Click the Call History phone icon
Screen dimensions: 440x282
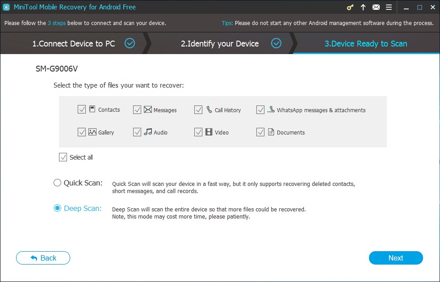(209, 109)
